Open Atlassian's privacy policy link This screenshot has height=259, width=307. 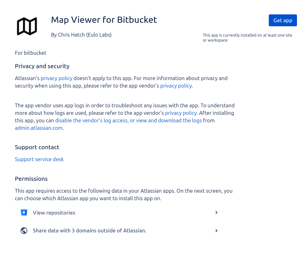(56, 78)
